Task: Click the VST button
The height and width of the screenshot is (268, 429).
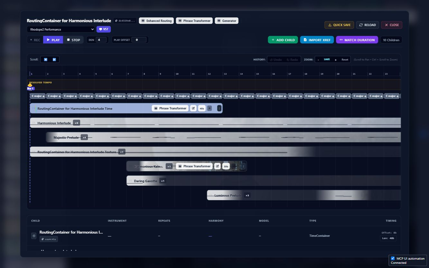Action: pyautogui.click(x=104, y=29)
